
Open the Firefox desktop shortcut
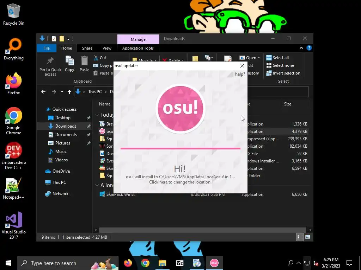tap(14, 84)
